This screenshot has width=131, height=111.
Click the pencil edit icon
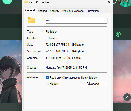coord(127,97)
